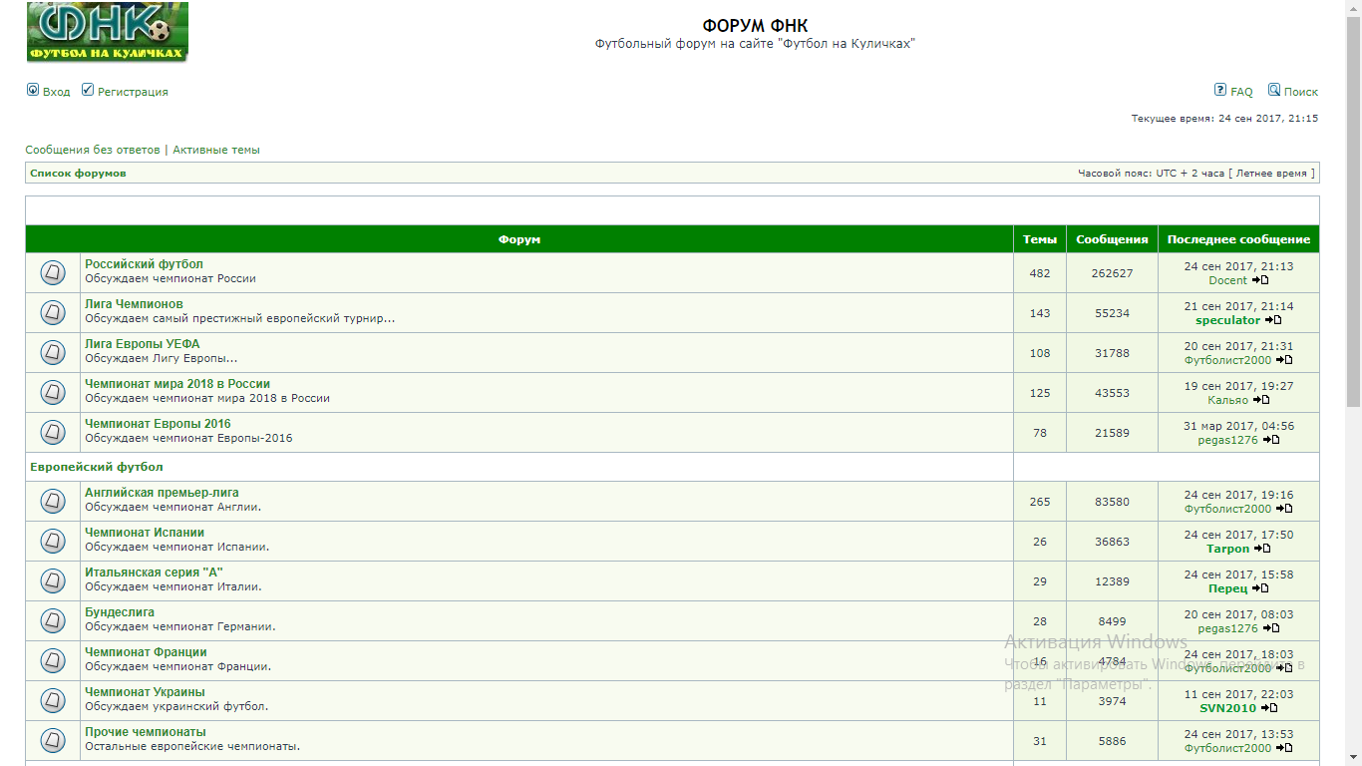Click the Поиск magnifier icon
The image size is (1362, 766).
pyautogui.click(x=1274, y=90)
